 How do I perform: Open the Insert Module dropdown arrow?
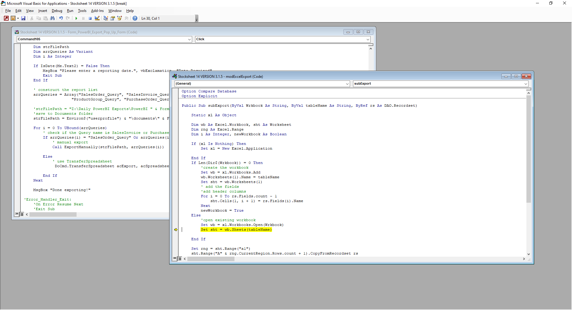[18, 18]
